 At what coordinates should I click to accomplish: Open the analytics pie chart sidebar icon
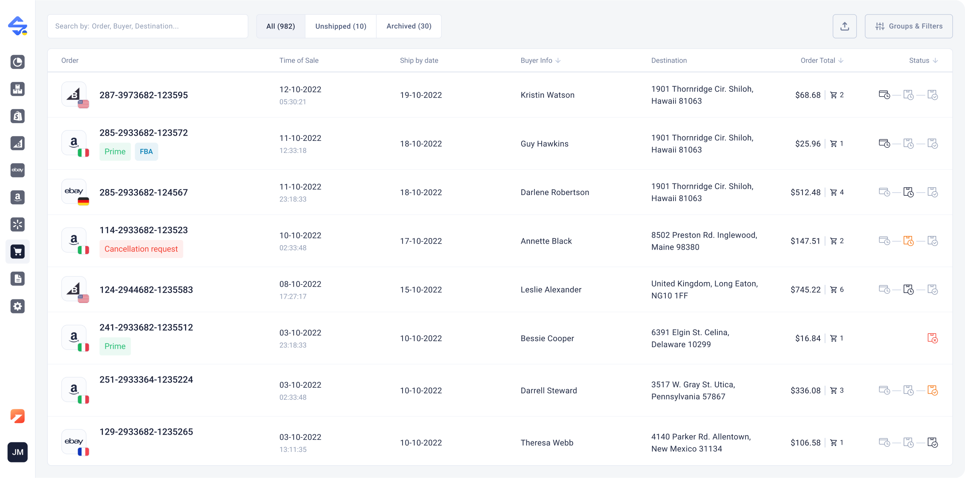click(x=18, y=62)
